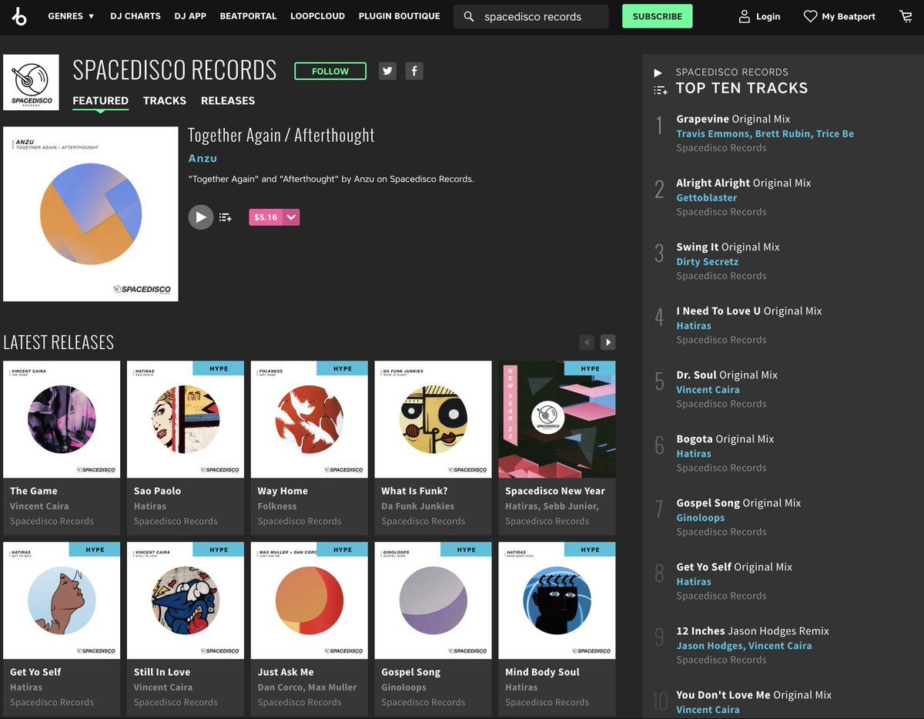
Task: Share label via Twitter icon
Action: 387,71
